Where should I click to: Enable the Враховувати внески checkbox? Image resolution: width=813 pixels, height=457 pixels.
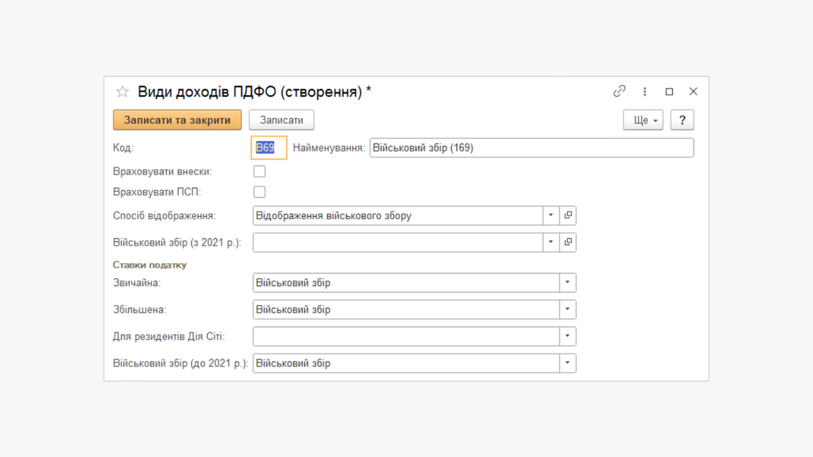pyautogui.click(x=259, y=171)
